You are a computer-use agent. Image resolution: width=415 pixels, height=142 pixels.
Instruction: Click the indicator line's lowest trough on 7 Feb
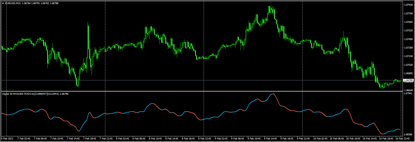coord(79,131)
